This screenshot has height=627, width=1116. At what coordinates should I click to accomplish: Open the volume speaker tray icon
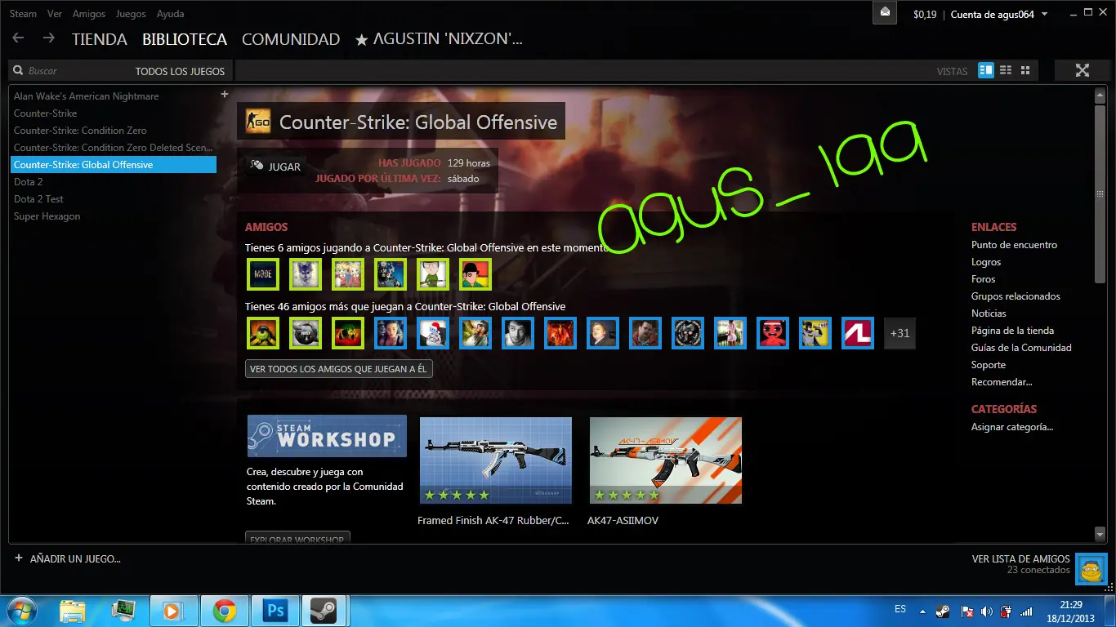986,611
